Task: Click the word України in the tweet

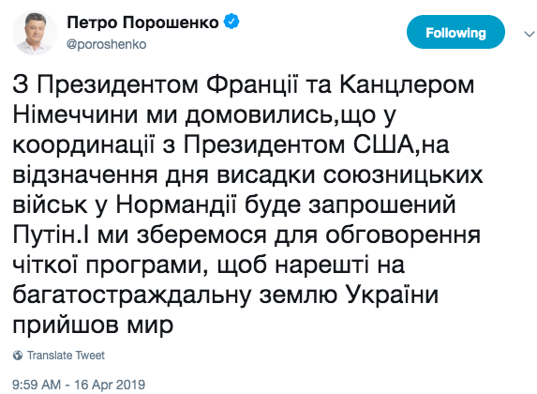Action: pos(392,295)
